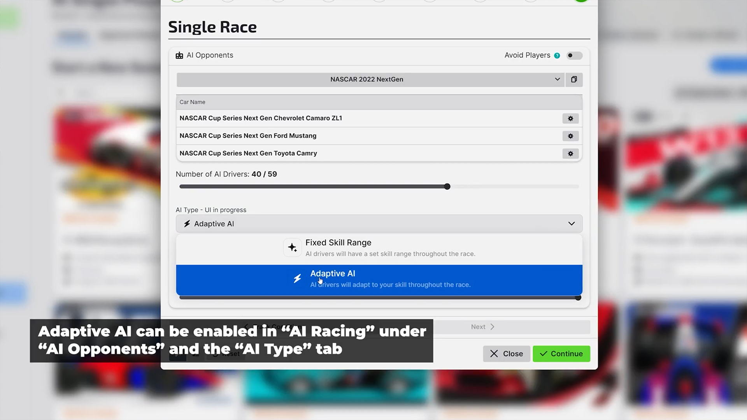Click the Car Name column header
This screenshot has width=747, height=420.
pyautogui.click(x=192, y=102)
